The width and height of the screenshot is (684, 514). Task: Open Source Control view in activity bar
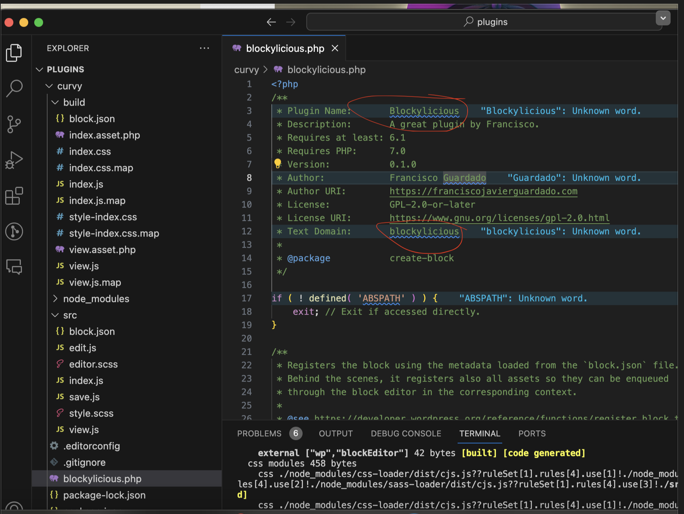[14, 124]
